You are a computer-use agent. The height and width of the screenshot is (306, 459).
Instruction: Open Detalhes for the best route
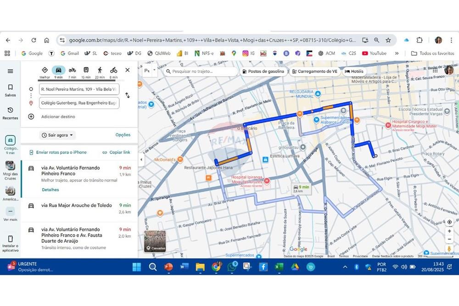click(50, 189)
